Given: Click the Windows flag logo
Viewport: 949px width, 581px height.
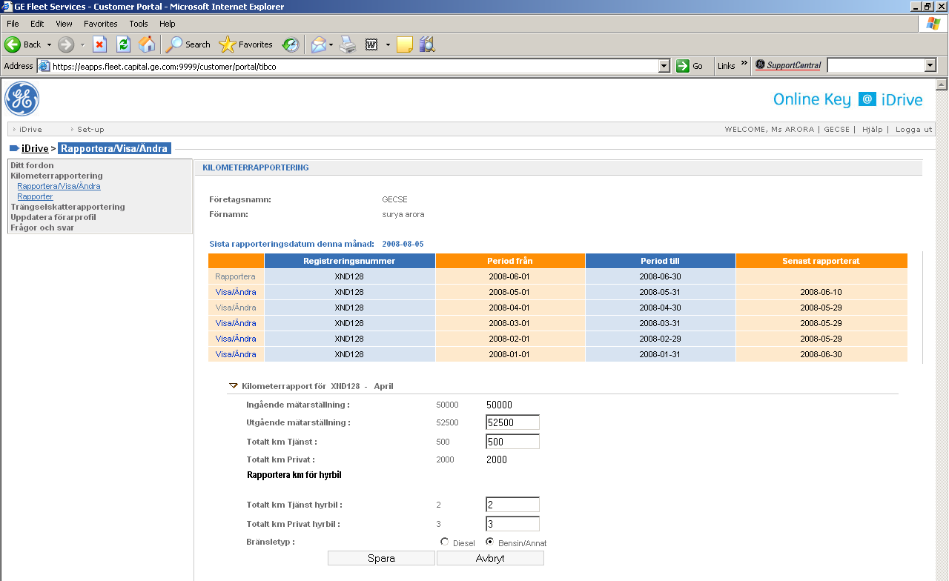Looking at the screenshot, I should click(x=933, y=24).
